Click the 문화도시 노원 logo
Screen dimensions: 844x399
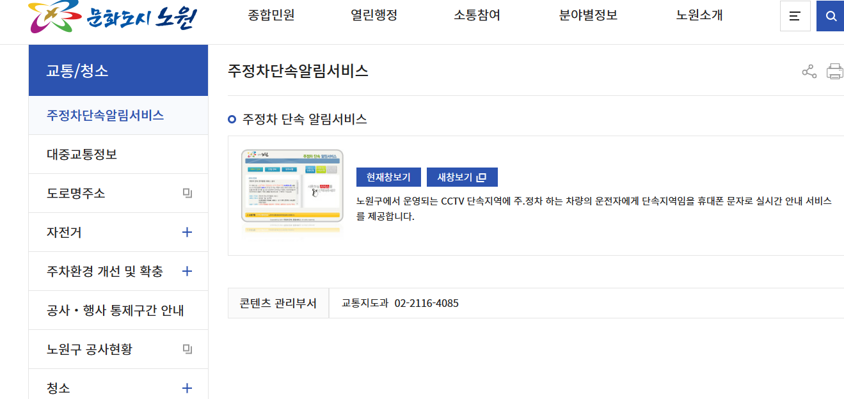[113, 17]
